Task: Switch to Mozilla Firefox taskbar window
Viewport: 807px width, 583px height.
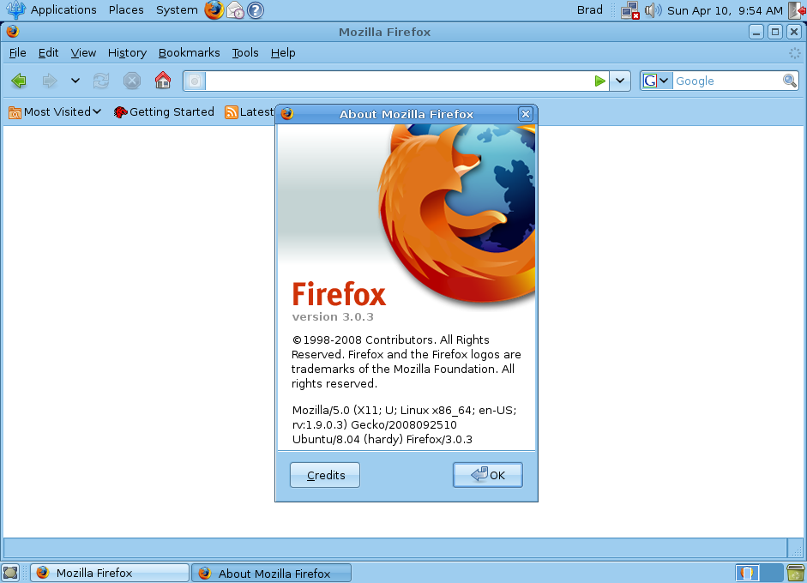Action: [110, 573]
